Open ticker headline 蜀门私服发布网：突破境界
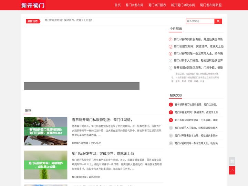This screenshot has width=248, height=186. [x=68, y=20]
